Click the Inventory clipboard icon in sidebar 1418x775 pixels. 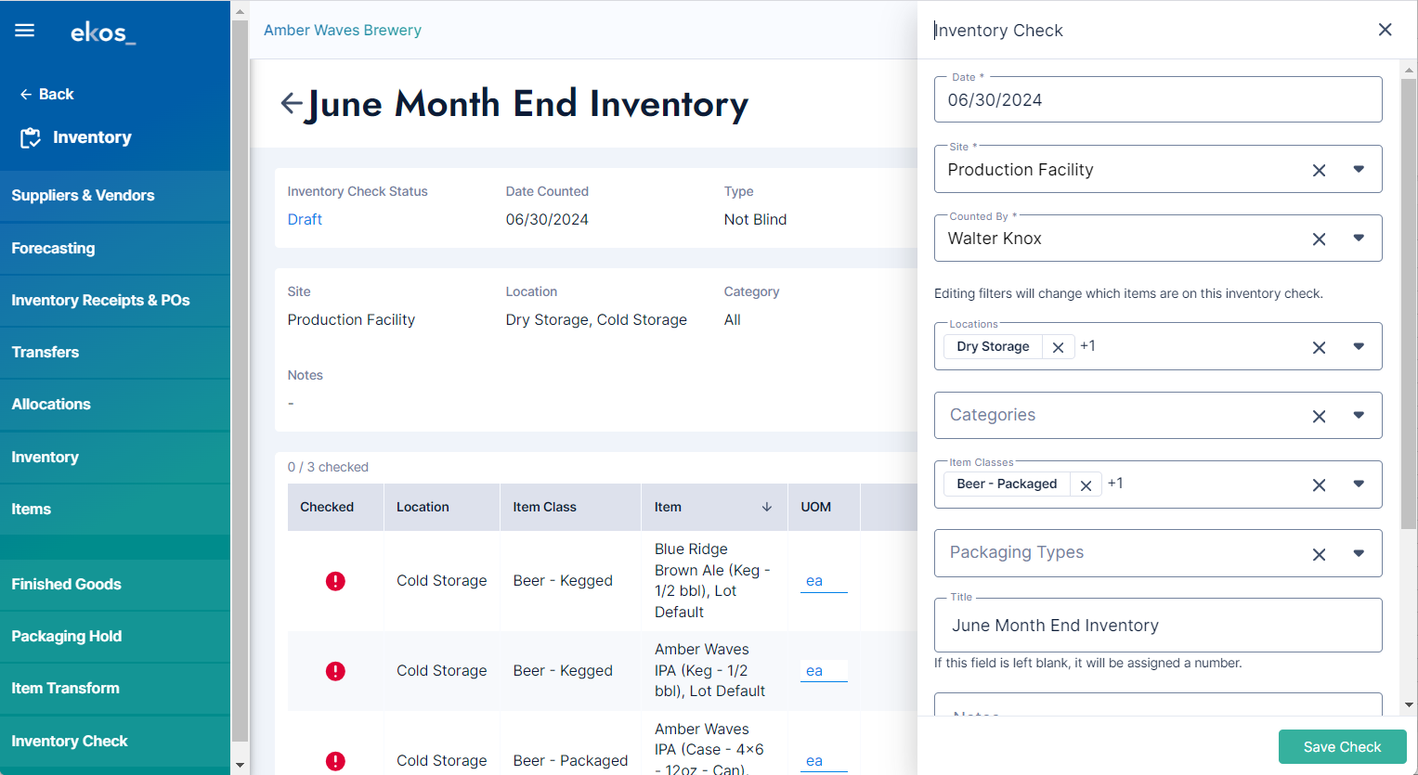tap(31, 137)
